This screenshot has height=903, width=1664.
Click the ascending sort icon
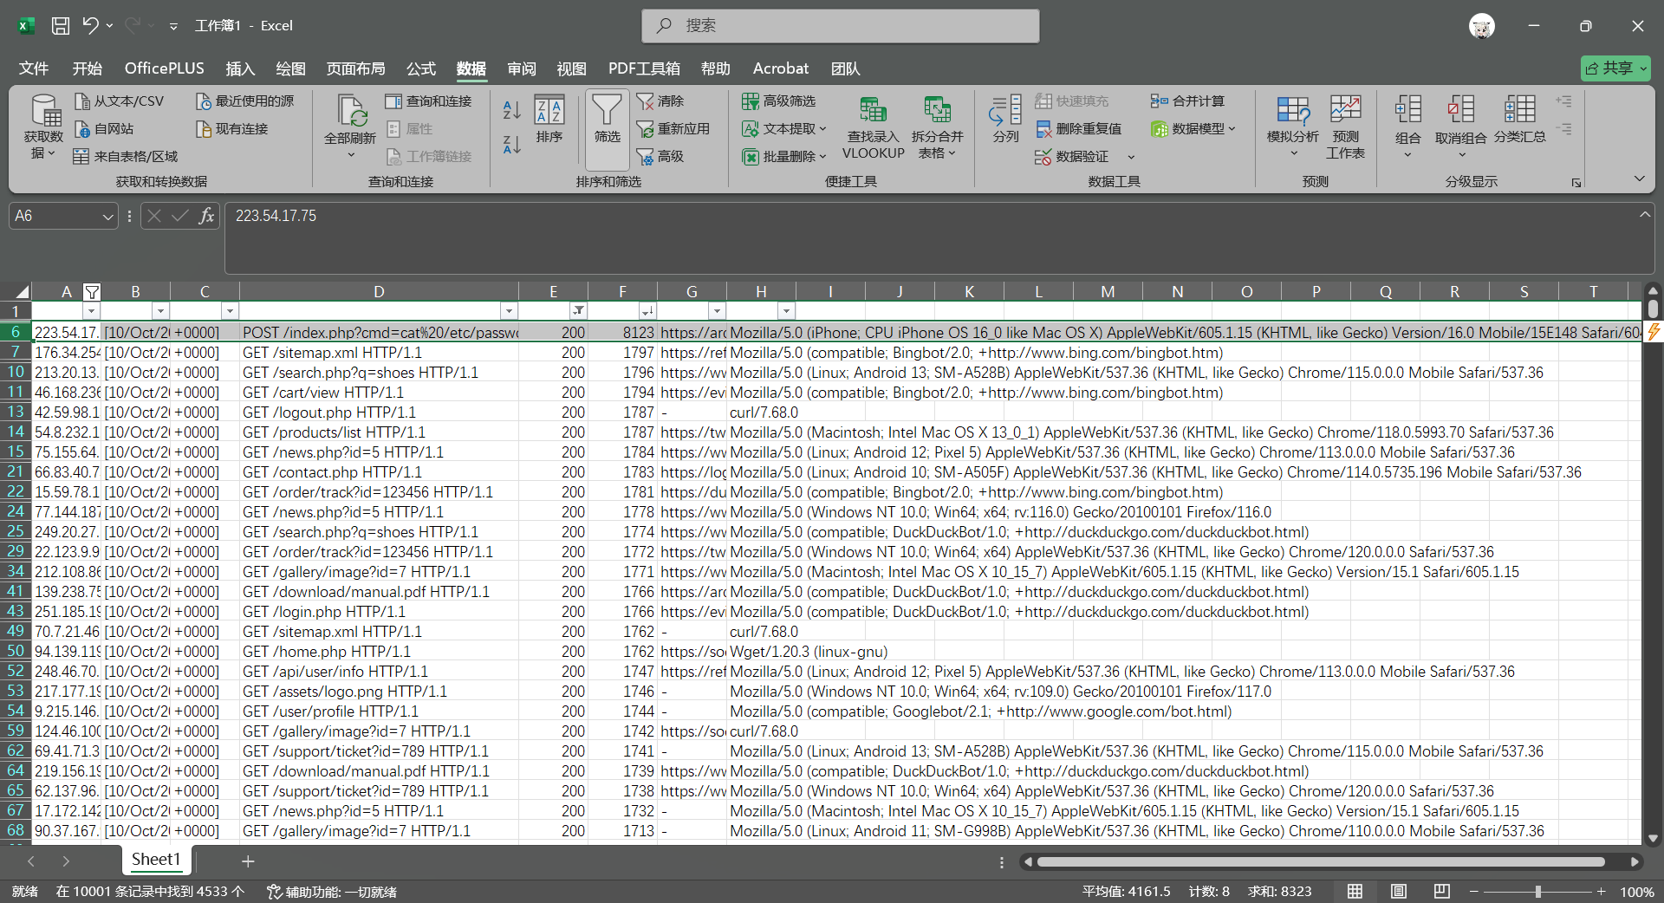click(x=510, y=110)
